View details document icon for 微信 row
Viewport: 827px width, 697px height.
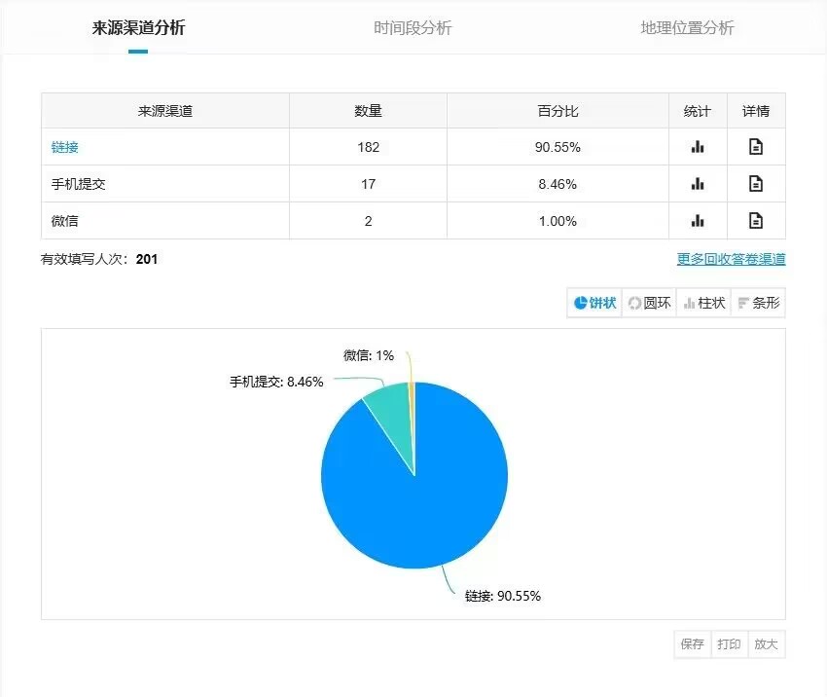click(756, 221)
